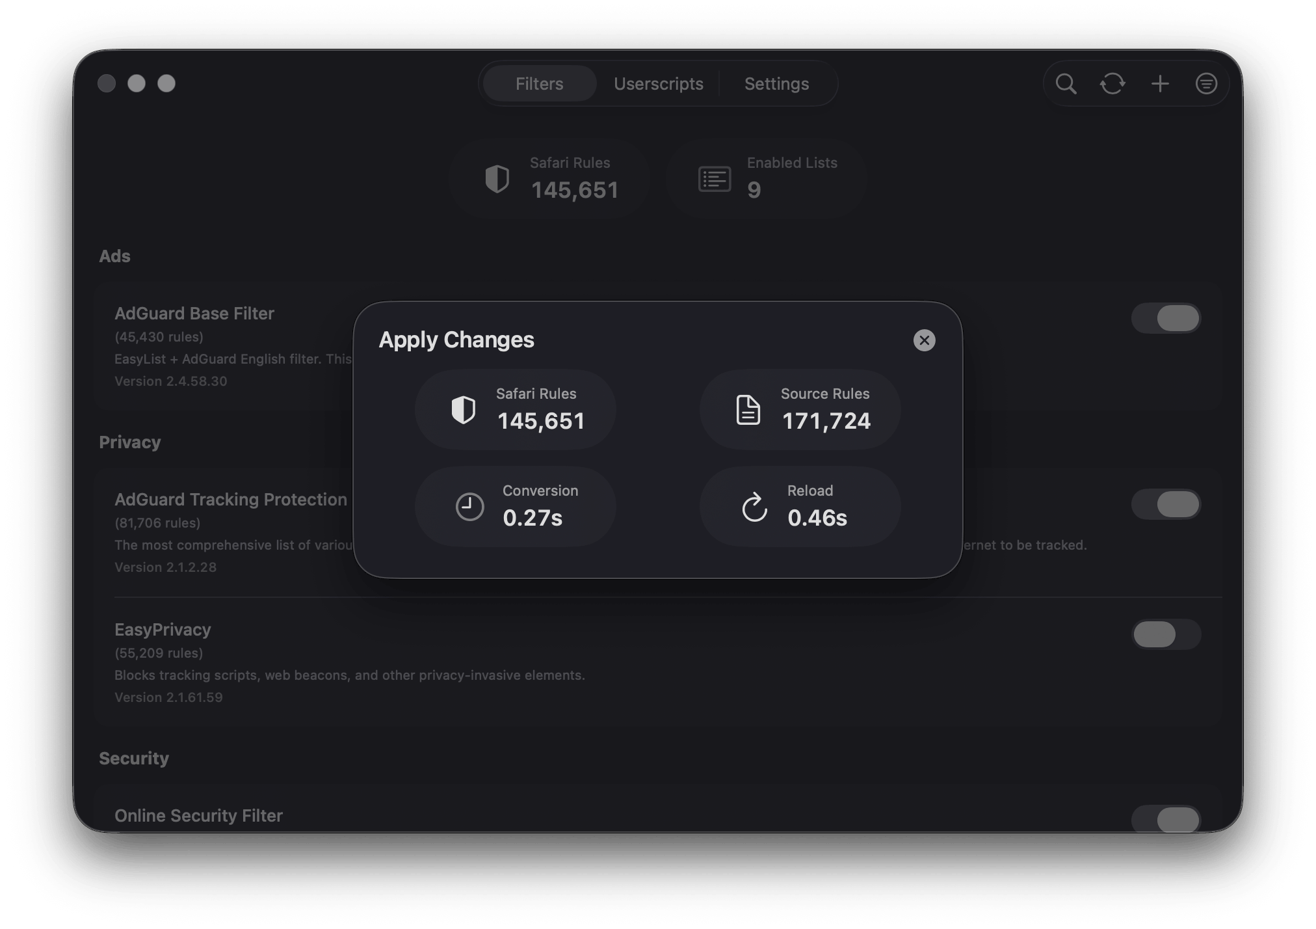Switch to the Userscripts tab

coord(659,84)
